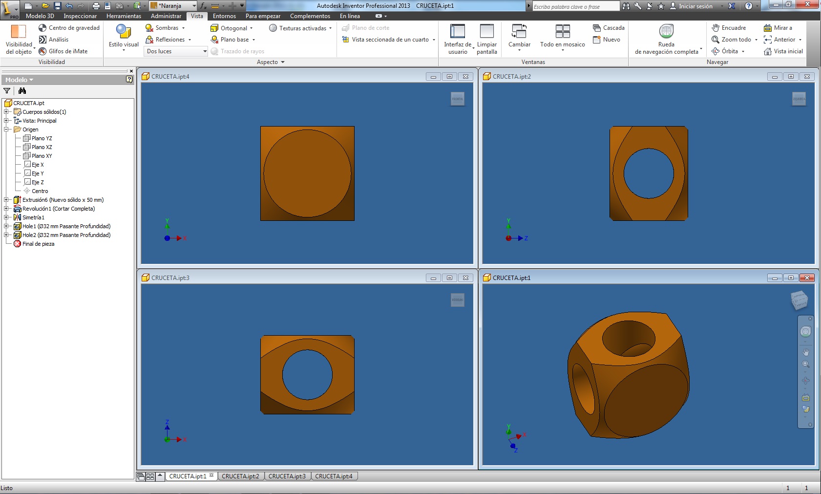Toggle Análisis visibility

click(x=53, y=40)
